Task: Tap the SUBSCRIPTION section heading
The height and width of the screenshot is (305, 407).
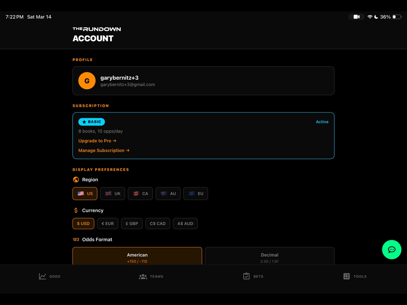Action: click(x=91, y=106)
